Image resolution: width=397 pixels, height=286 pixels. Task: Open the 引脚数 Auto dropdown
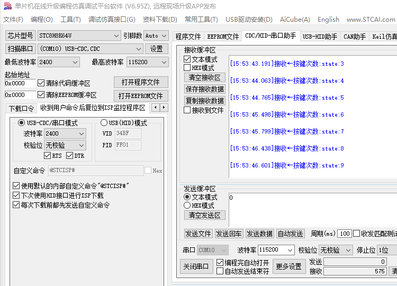pyautogui.click(x=164, y=36)
